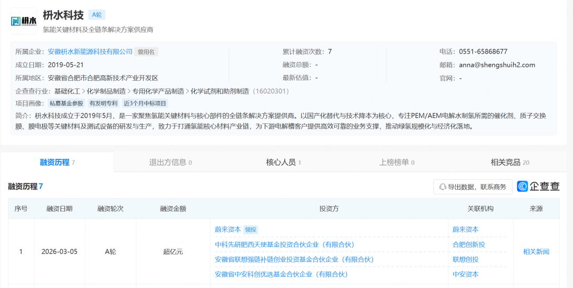This screenshot has height=288, width=573.
Task: Click the 枡水科技 company logo
Action: (24, 21)
